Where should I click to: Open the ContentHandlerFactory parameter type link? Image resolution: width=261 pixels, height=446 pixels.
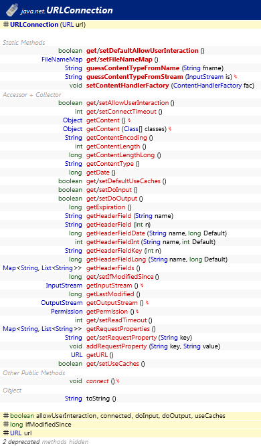pos(207,86)
